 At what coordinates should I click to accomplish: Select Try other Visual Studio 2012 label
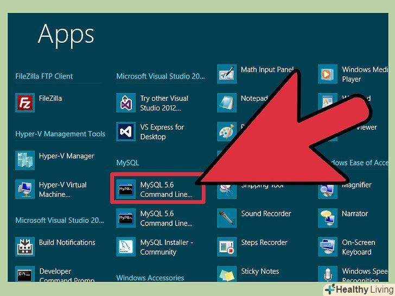click(164, 103)
